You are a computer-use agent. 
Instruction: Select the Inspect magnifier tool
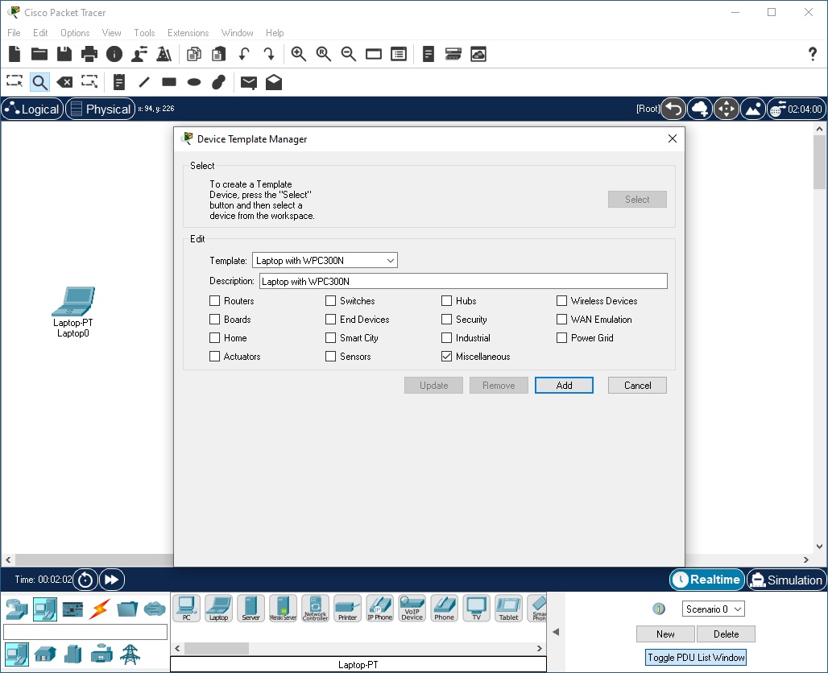coord(39,81)
